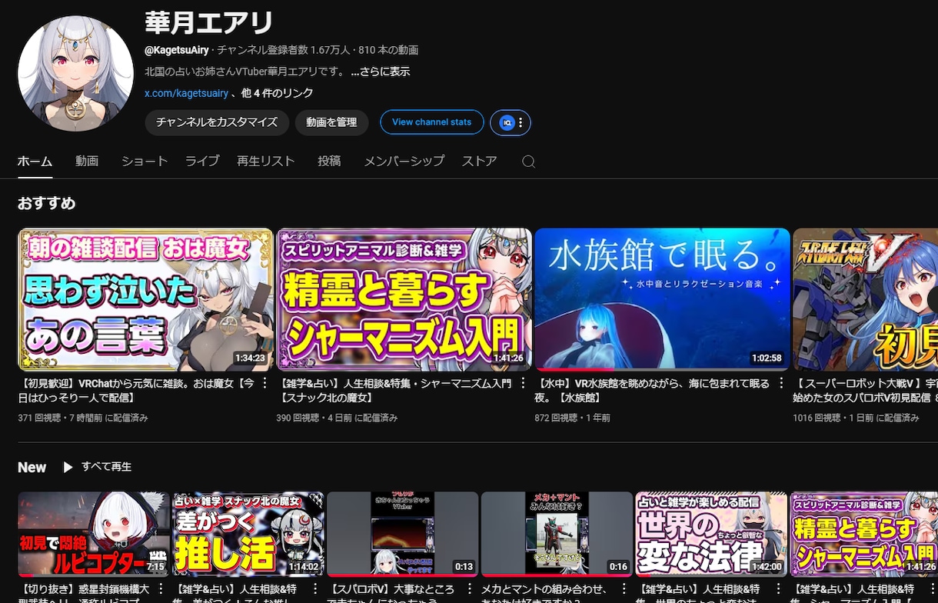Switch to the 投稿 tab
Image resolution: width=938 pixels, height=603 pixels.
[x=329, y=161]
